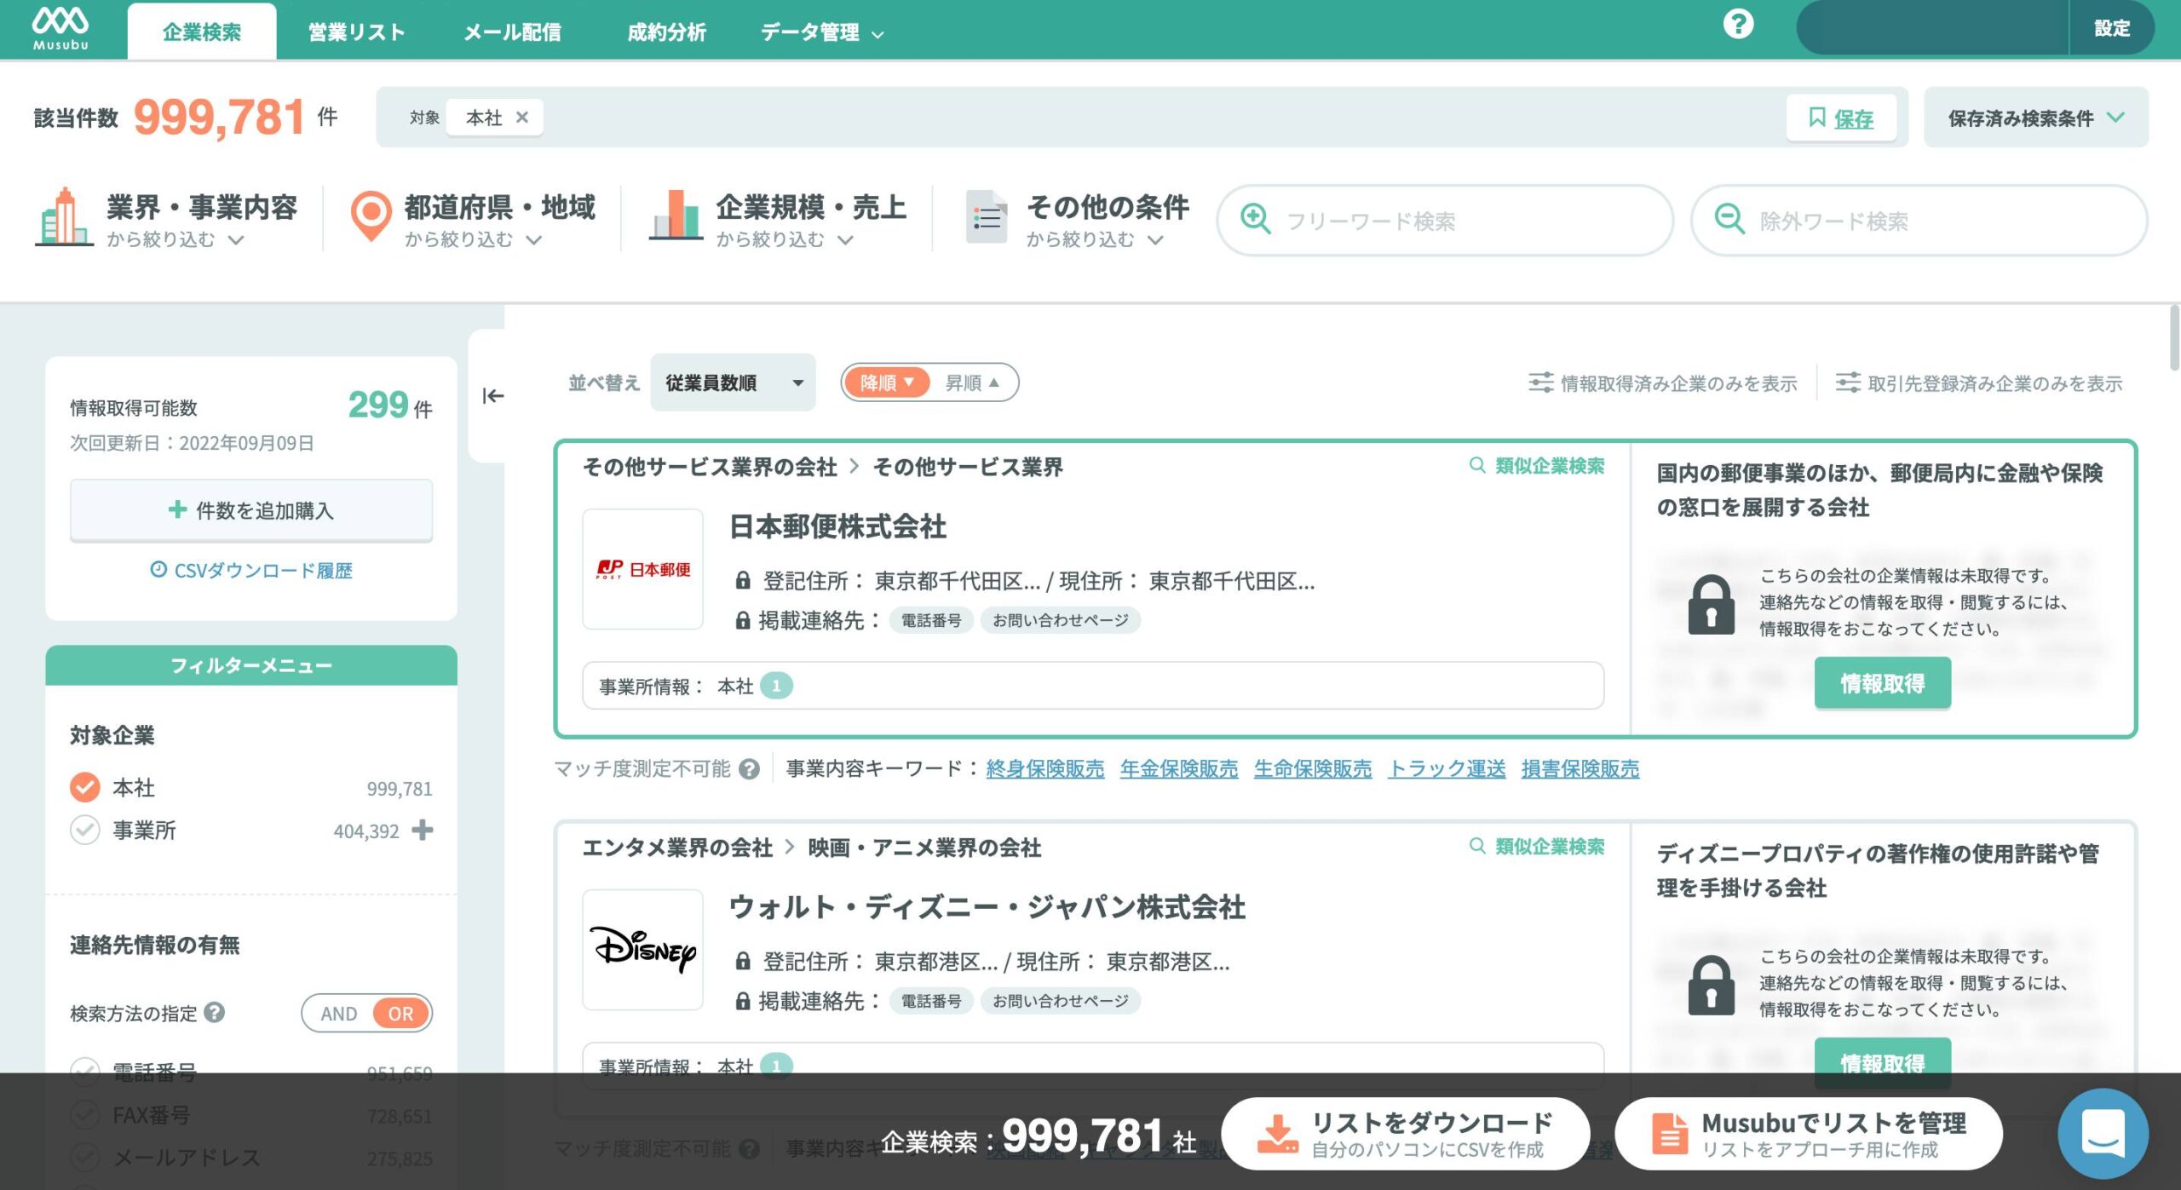Open CSVダウンロード履歴 link
Screen dimensions: 2181x1190
coord(251,570)
